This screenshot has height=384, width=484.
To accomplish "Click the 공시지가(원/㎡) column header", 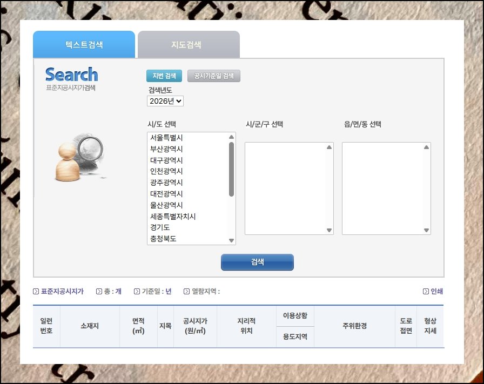I will pos(196,326).
